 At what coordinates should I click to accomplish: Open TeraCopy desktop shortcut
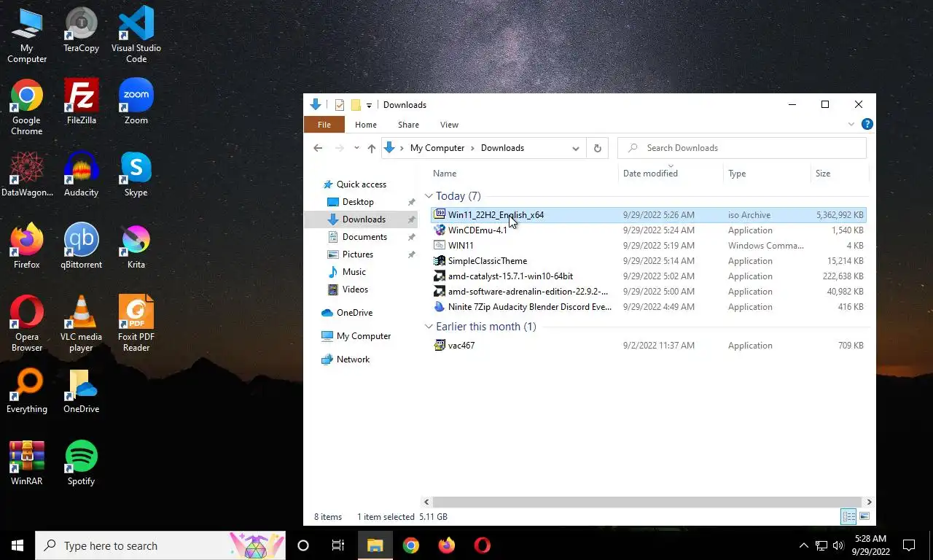[81, 31]
